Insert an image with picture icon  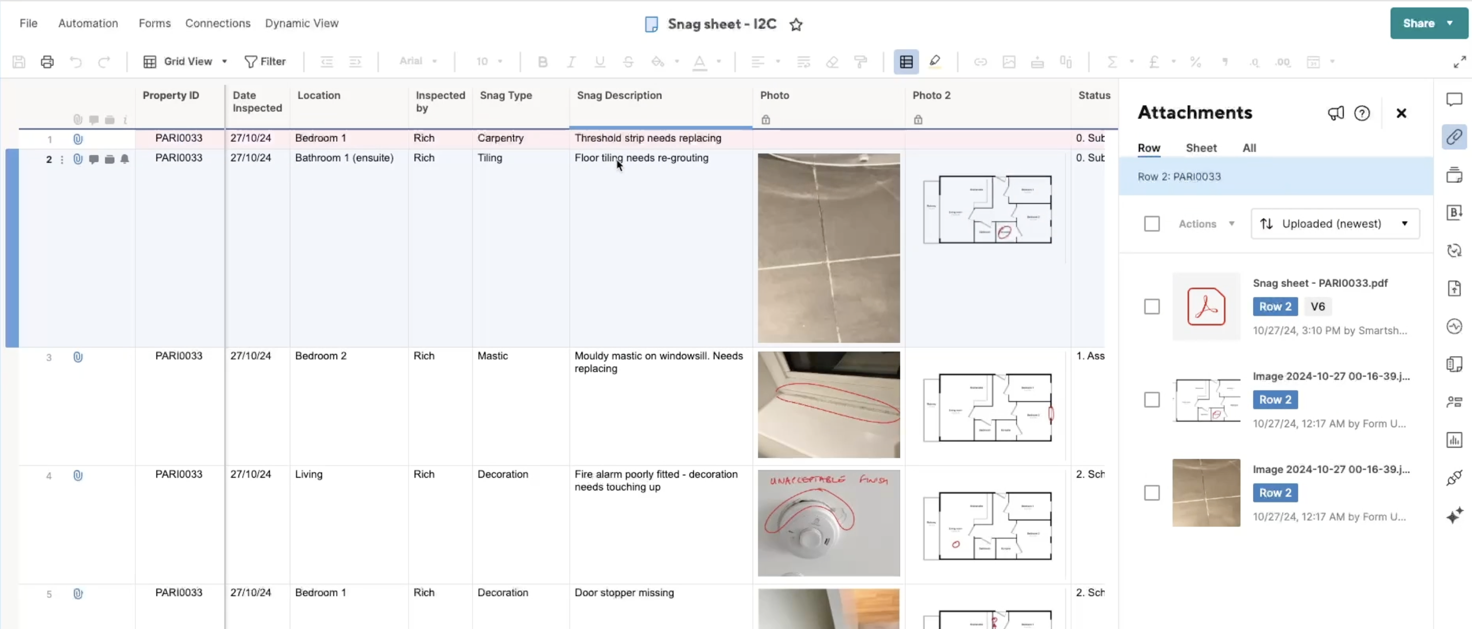click(1009, 62)
